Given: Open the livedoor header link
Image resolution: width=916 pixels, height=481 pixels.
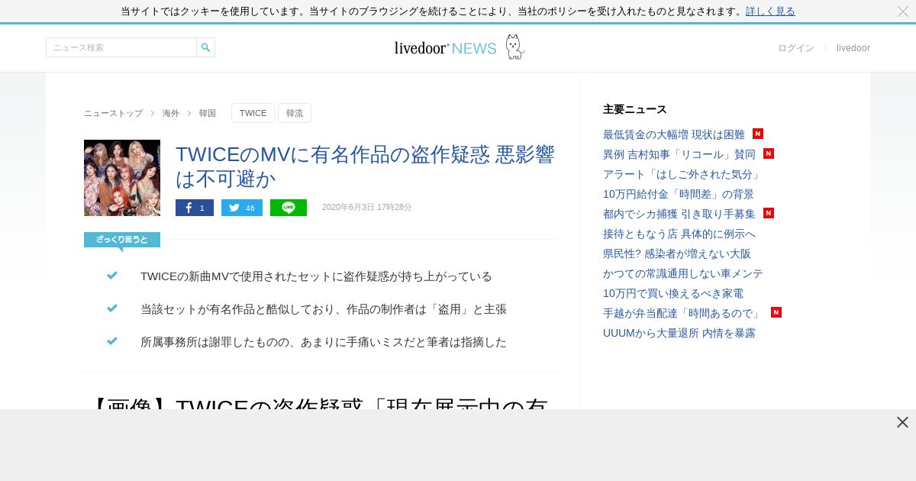Looking at the screenshot, I should click(x=853, y=48).
